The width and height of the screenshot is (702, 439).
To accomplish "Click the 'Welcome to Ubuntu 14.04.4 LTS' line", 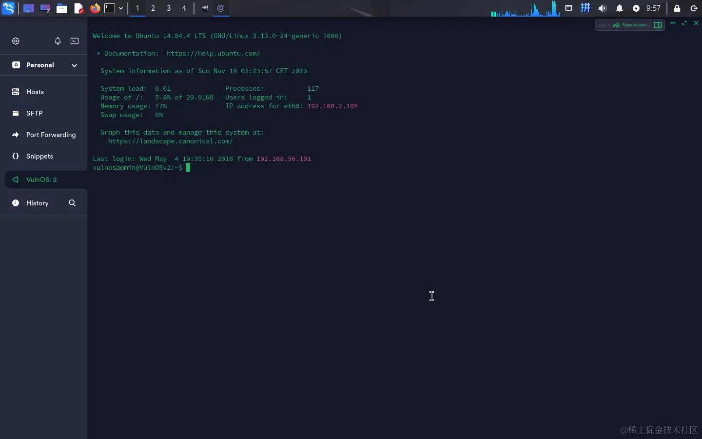I will click(x=217, y=36).
